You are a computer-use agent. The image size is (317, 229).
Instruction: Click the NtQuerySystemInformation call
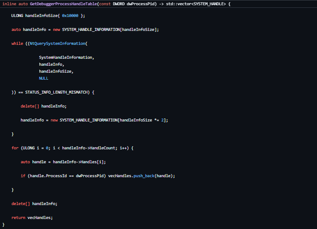click(x=57, y=44)
